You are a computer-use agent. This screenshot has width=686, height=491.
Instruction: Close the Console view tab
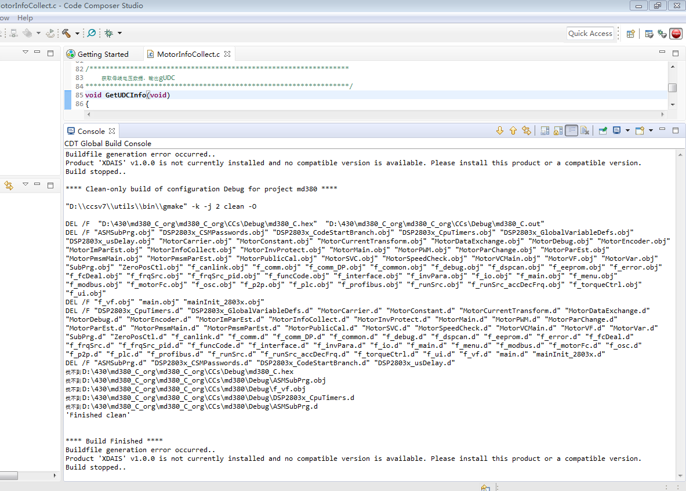point(112,131)
